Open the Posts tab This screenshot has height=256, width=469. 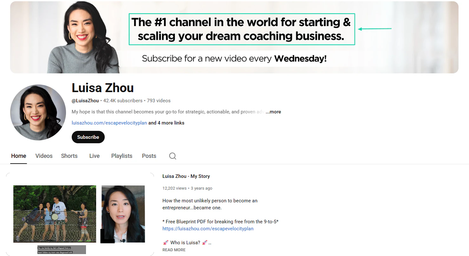pos(149,156)
